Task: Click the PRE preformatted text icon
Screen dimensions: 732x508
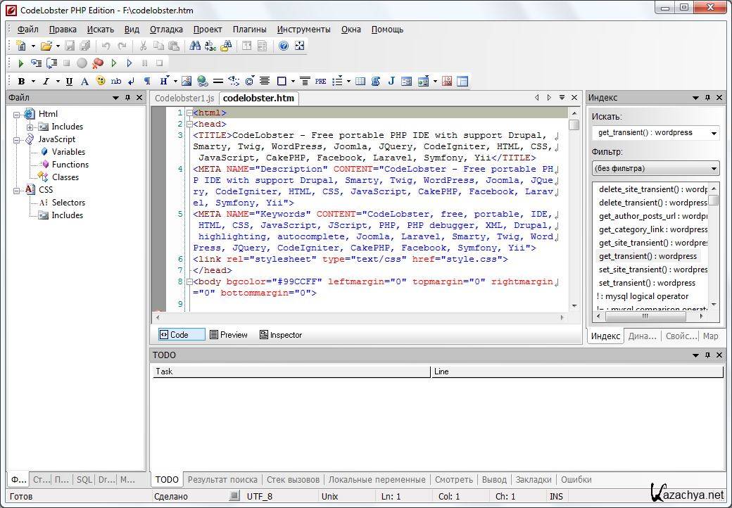Action: [321, 82]
